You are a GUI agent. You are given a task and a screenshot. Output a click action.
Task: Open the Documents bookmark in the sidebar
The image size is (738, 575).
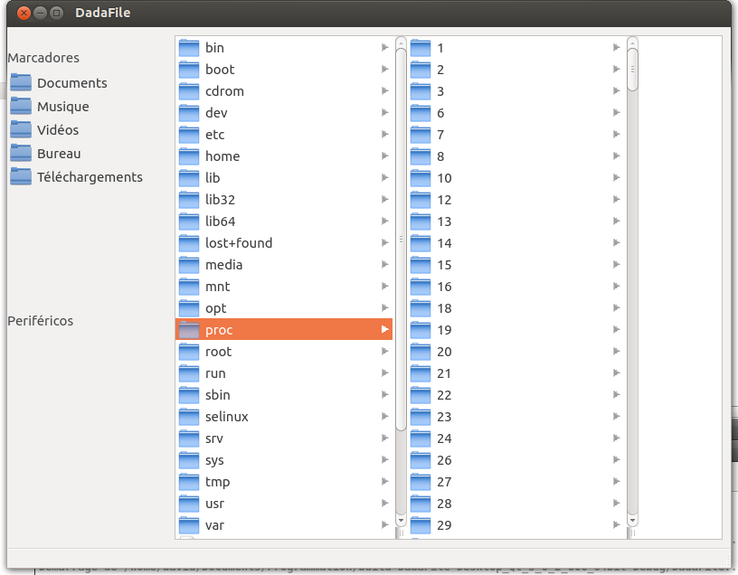pos(72,82)
